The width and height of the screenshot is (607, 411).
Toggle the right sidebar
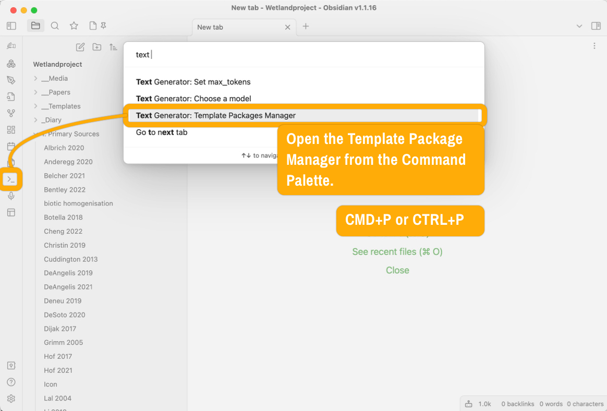pyautogui.click(x=596, y=26)
